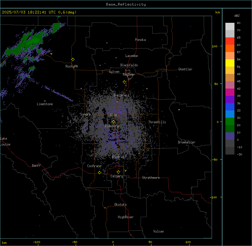The image size is (252, 246).
Task: Select the red 60-65 dBZ legend band
Action: 230,41
